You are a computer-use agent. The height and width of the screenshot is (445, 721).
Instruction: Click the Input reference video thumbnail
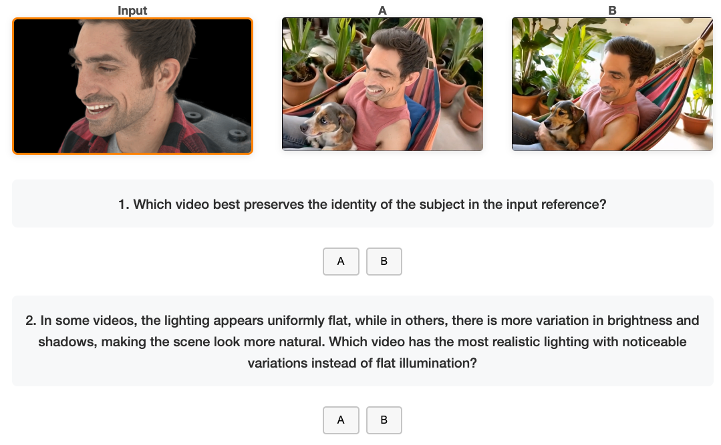point(132,85)
